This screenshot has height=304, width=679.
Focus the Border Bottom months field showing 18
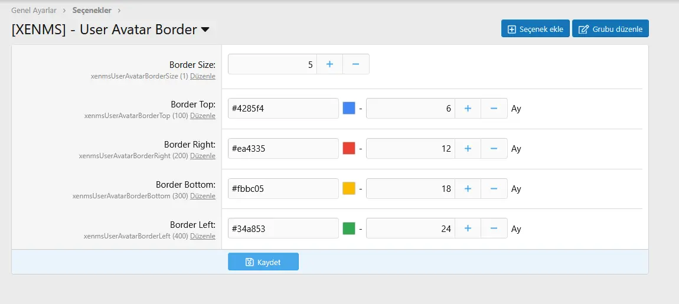pyautogui.click(x=410, y=189)
